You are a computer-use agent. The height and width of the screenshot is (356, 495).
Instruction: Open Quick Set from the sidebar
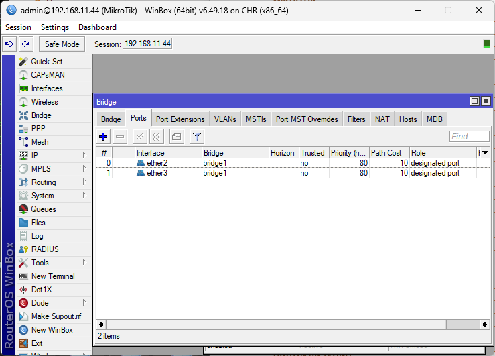coord(46,62)
